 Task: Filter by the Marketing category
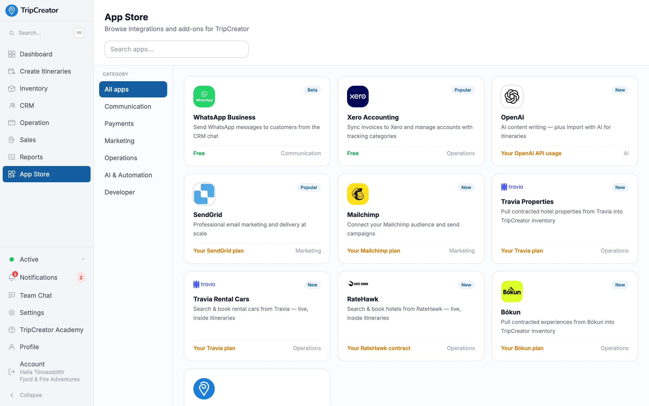pos(133,141)
